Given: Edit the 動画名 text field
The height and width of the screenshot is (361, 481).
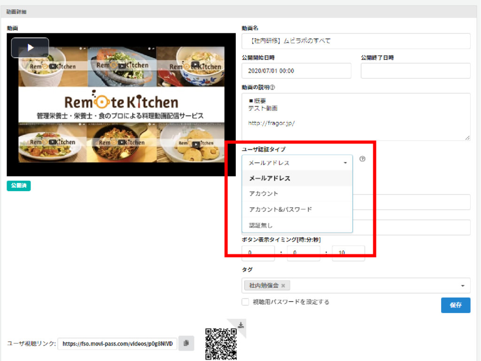Looking at the screenshot, I should click(x=356, y=41).
